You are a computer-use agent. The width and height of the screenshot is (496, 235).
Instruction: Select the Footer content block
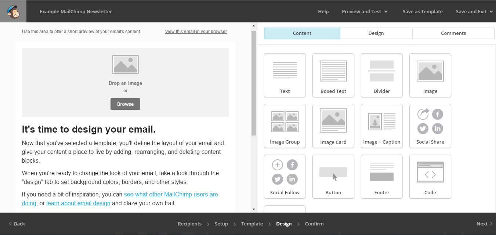tap(382, 177)
